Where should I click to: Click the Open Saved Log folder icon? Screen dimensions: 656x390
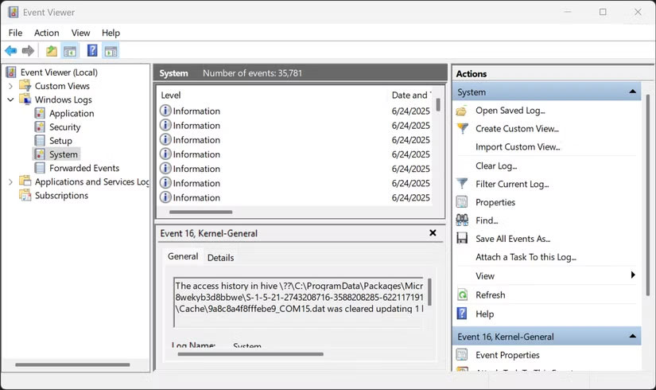point(462,111)
